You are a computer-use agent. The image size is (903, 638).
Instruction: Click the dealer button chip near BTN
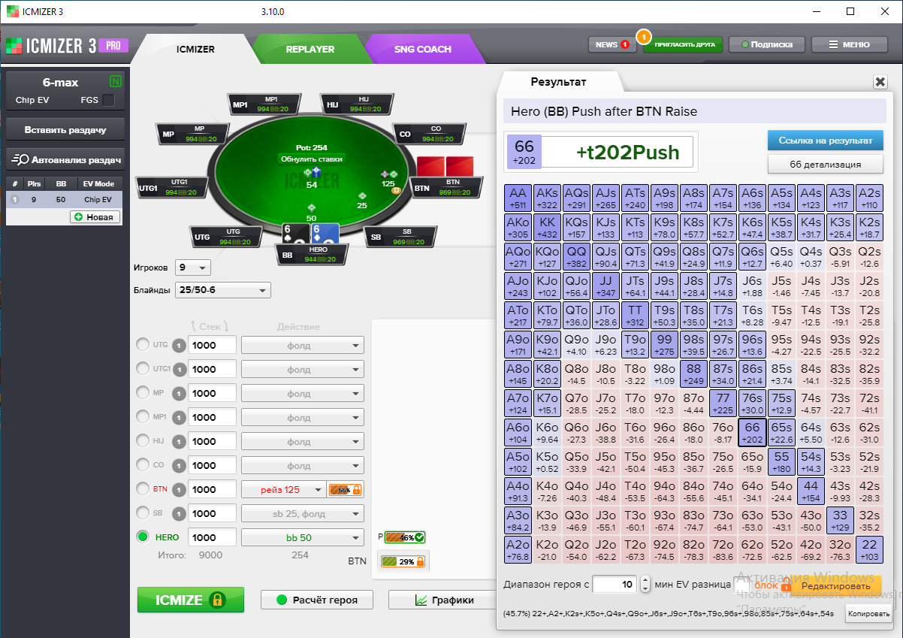pos(396,191)
